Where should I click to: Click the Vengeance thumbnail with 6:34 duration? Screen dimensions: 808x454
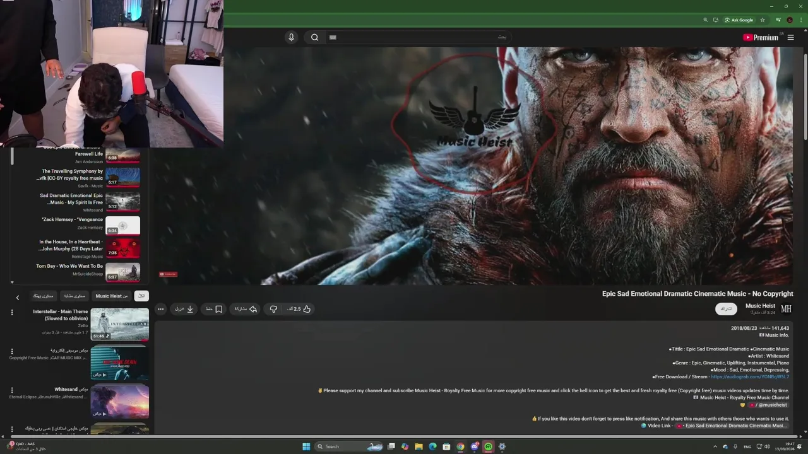click(x=123, y=225)
